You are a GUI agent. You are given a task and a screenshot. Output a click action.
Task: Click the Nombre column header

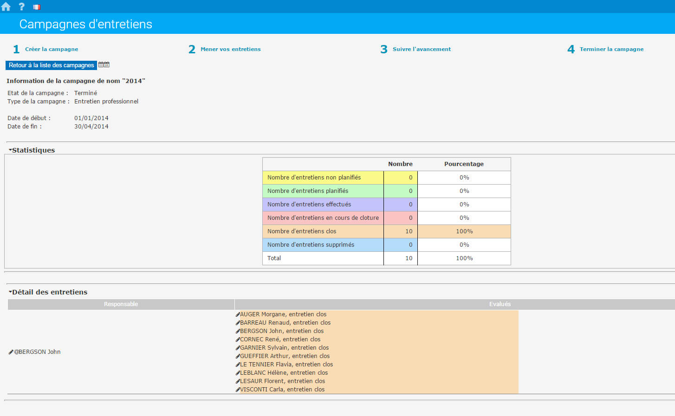click(400, 164)
